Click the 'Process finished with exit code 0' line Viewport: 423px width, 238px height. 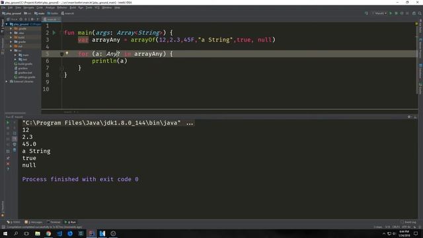80,179
